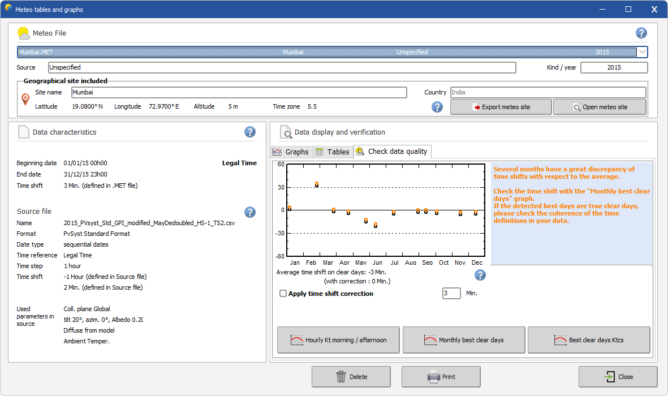
Task: Click the orange geographical site pin icon
Action: click(25, 100)
